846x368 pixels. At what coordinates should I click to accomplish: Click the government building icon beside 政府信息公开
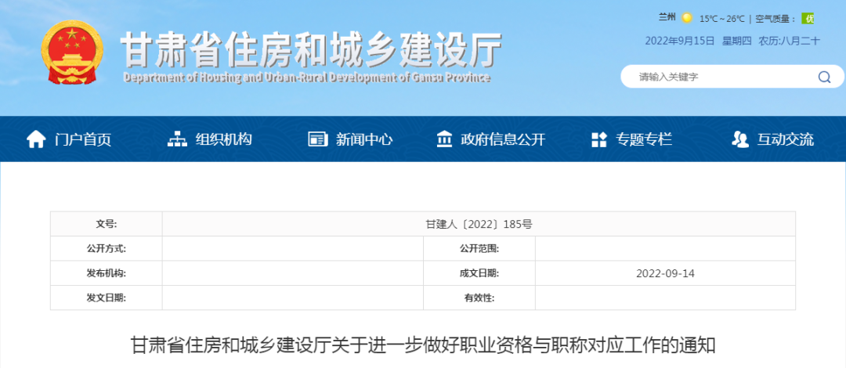[444, 139]
